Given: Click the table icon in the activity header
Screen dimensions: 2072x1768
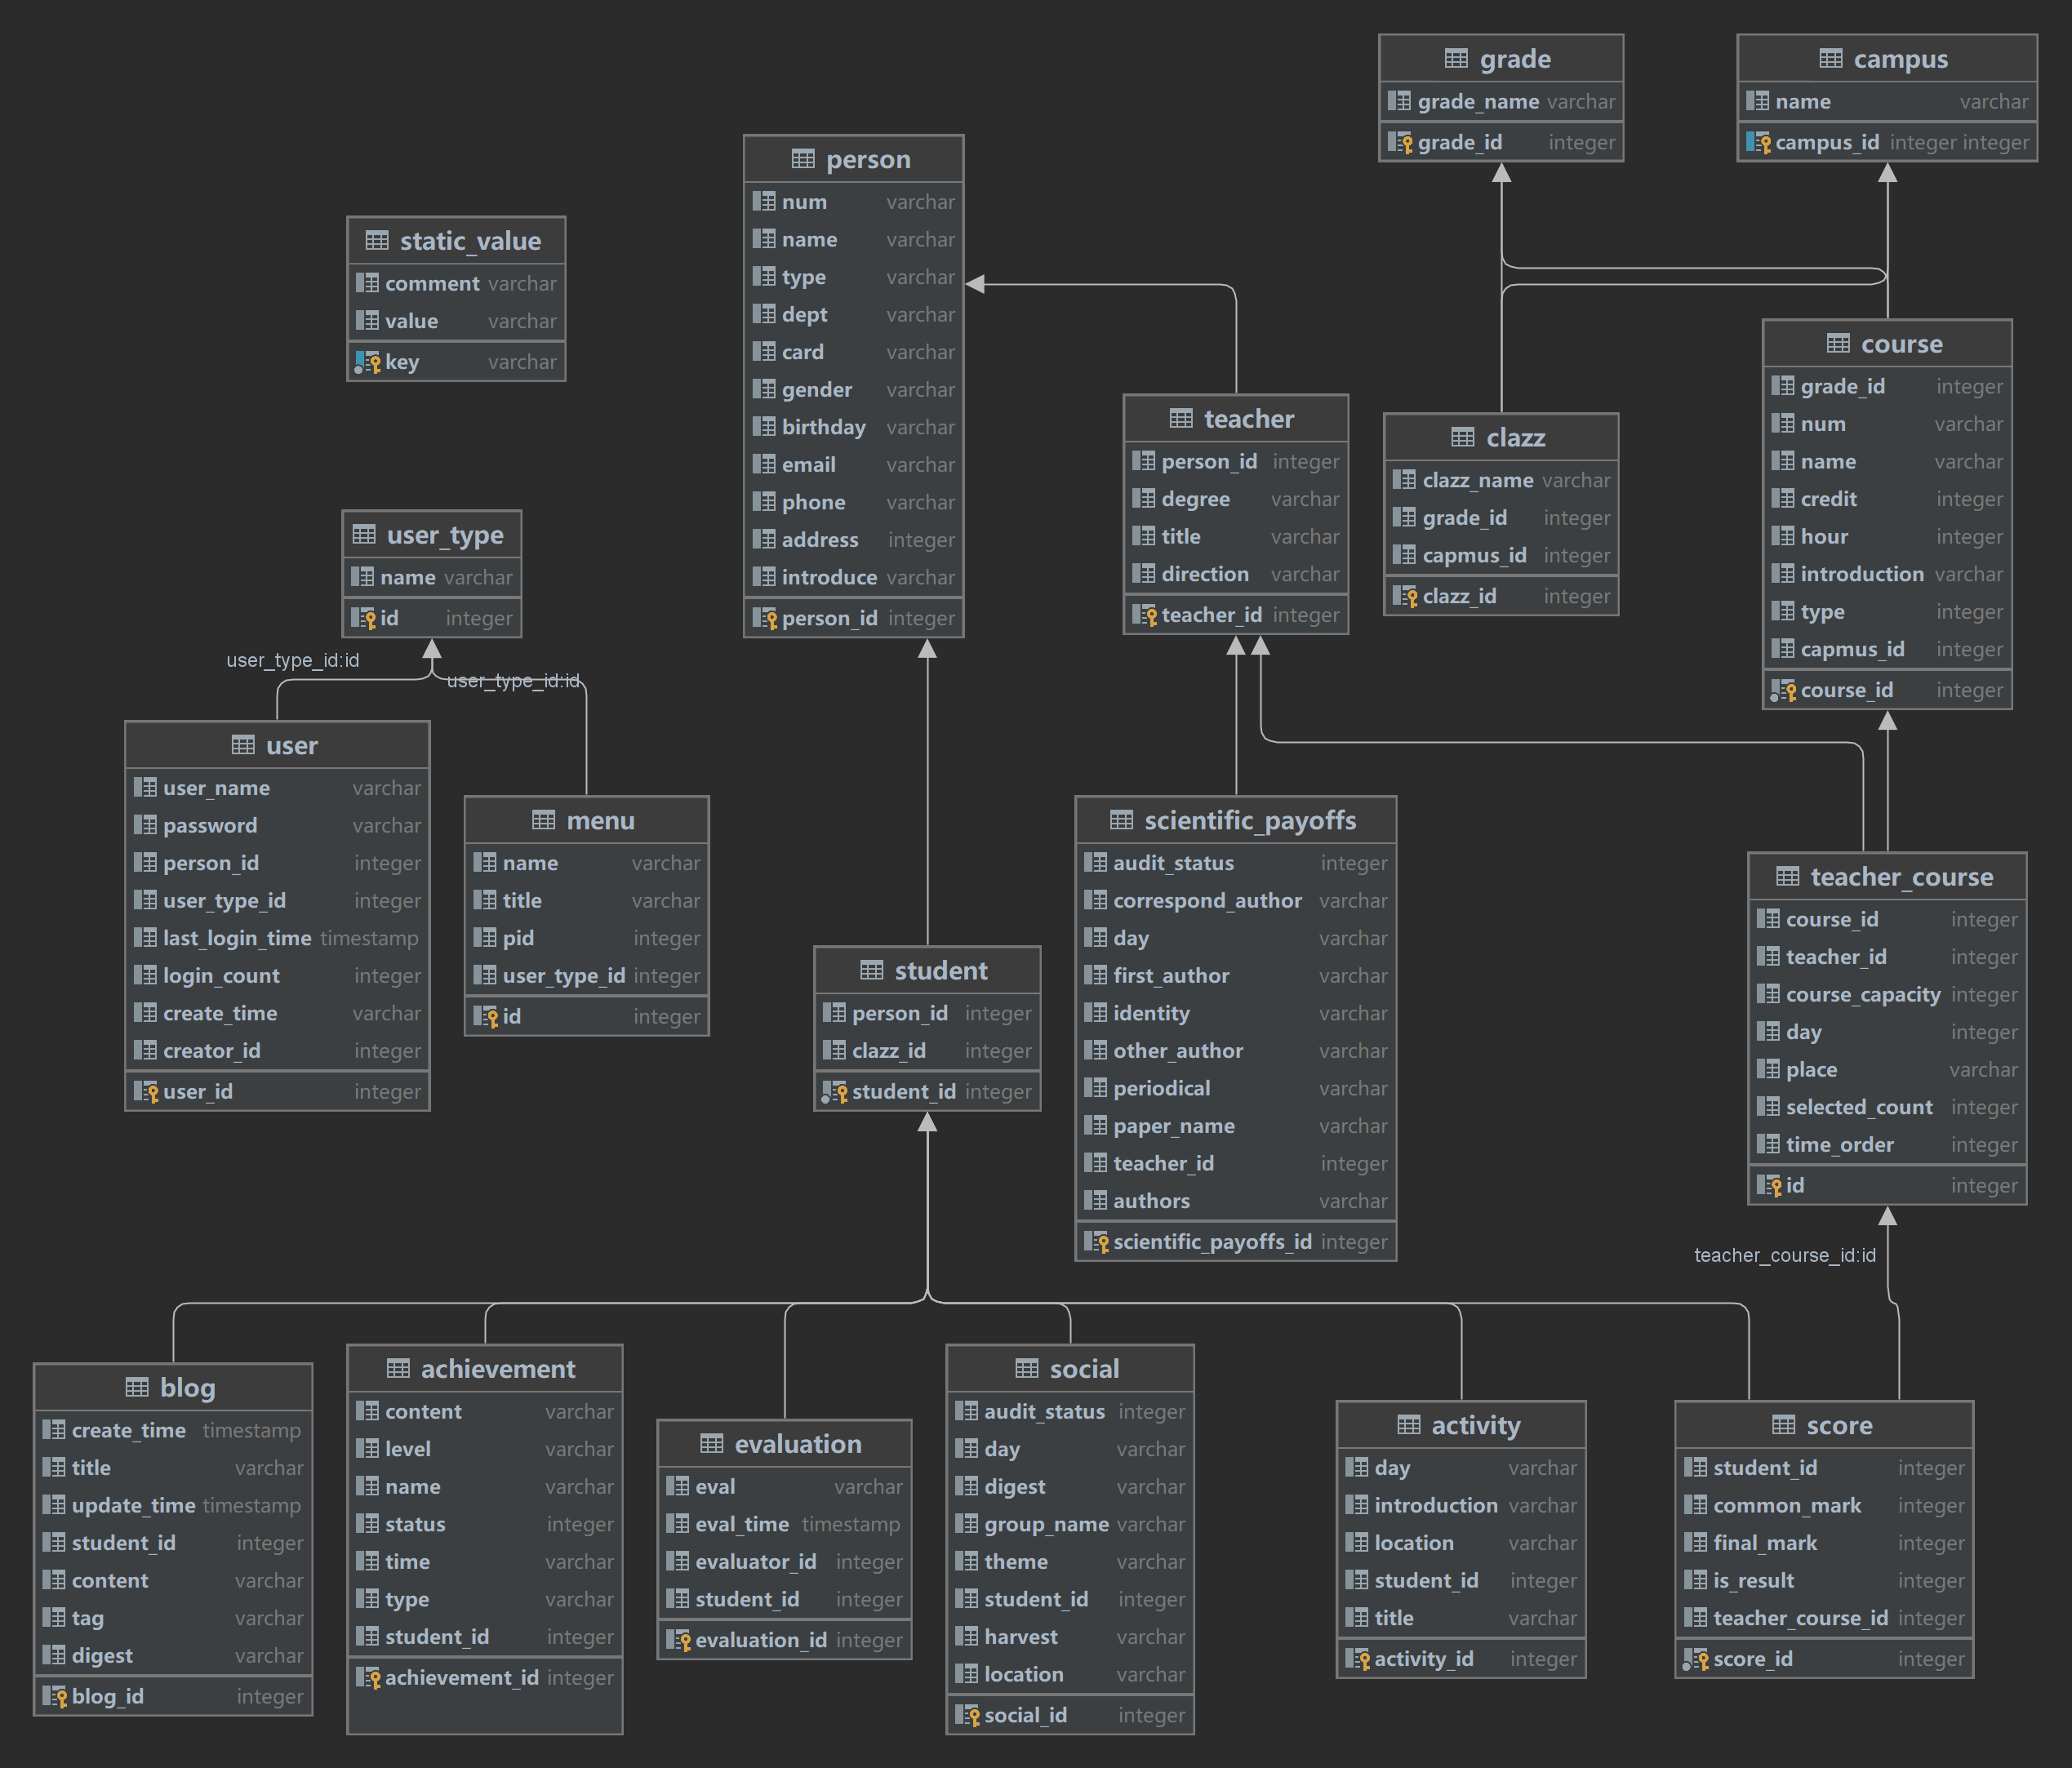Looking at the screenshot, I should point(1409,1424).
